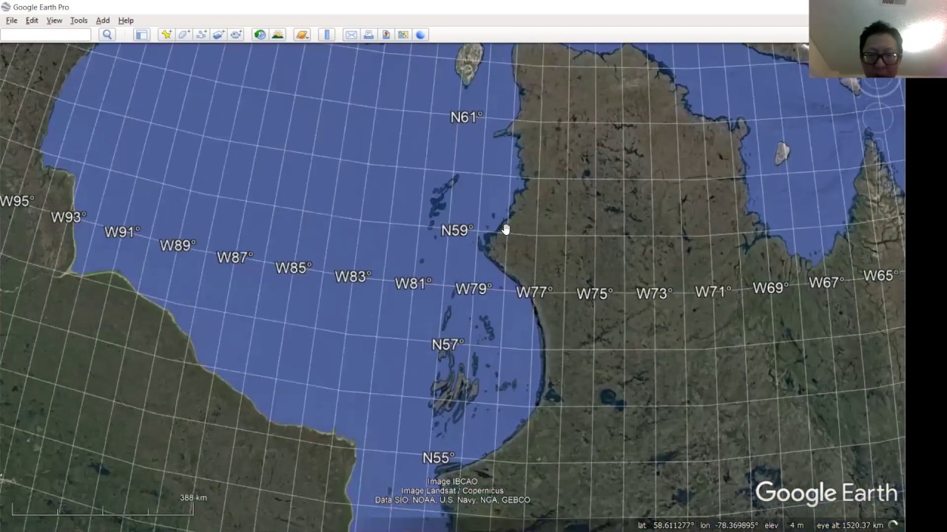Click the W87° longitude label
Screen dimensions: 947x532
coord(235,257)
